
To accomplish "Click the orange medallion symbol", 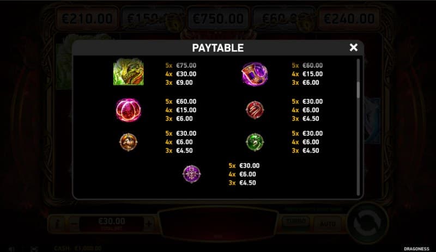I will pyautogui.click(x=128, y=142).
